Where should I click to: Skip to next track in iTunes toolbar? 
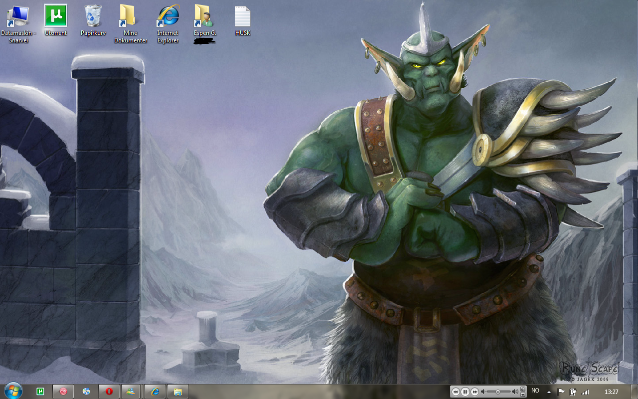[475, 392]
